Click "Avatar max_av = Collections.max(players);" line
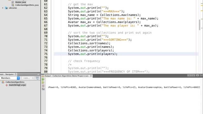The height and width of the screenshot is (114, 203). point(104,22)
